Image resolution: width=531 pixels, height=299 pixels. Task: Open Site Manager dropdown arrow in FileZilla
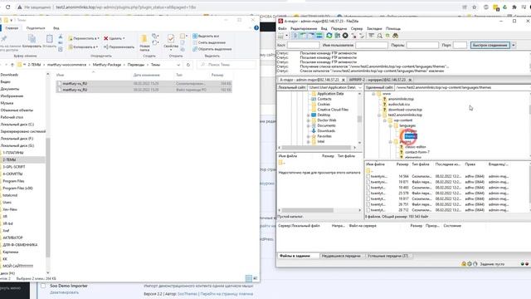coord(286,36)
